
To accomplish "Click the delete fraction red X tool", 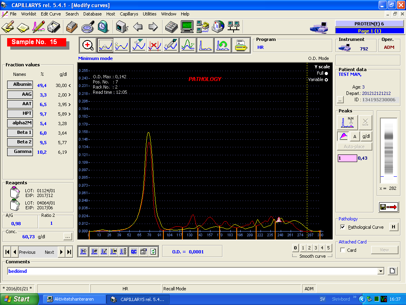I will tap(155, 45).
